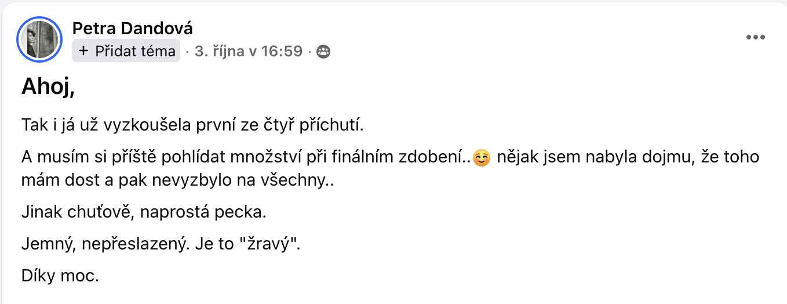Open the post timestamp 3. října v 16:59
Screen dimensions: 787x304
pos(248,51)
